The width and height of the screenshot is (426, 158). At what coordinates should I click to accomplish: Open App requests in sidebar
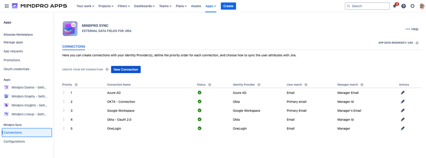[13, 51]
